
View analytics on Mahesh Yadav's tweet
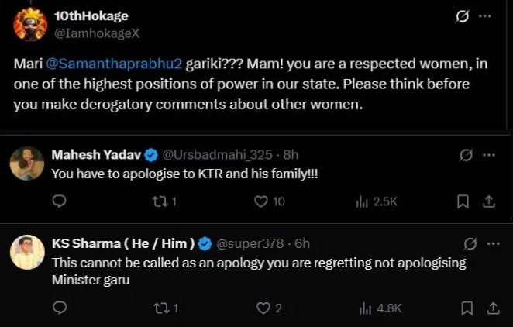click(362, 201)
